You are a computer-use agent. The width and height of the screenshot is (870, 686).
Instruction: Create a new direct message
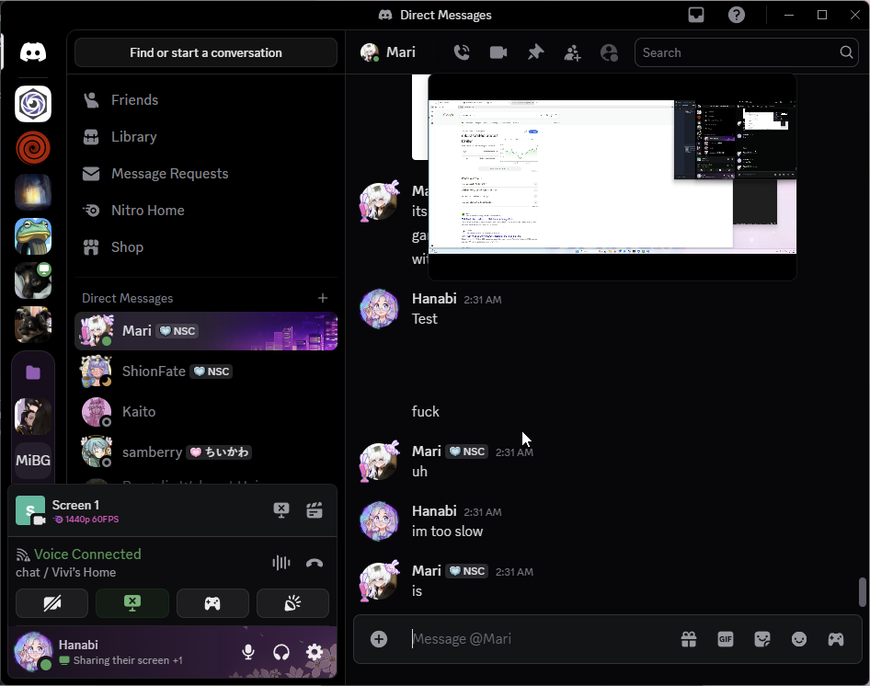[x=323, y=298]
